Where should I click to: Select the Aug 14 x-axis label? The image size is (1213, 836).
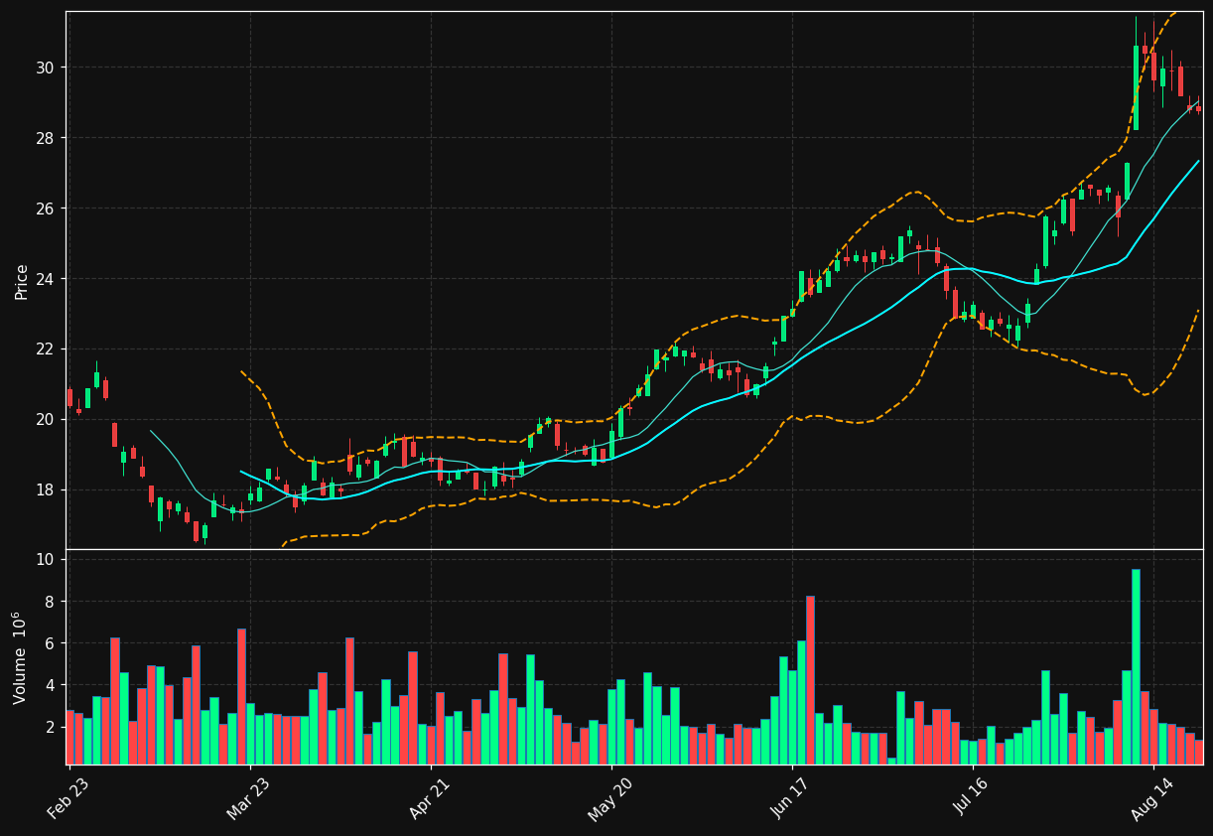point(1153,800)
